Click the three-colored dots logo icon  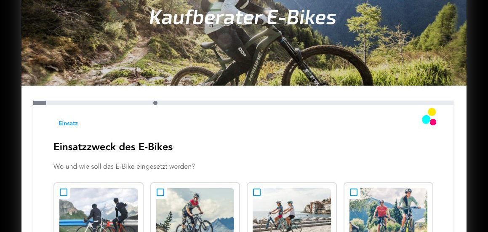click(429, 116)
